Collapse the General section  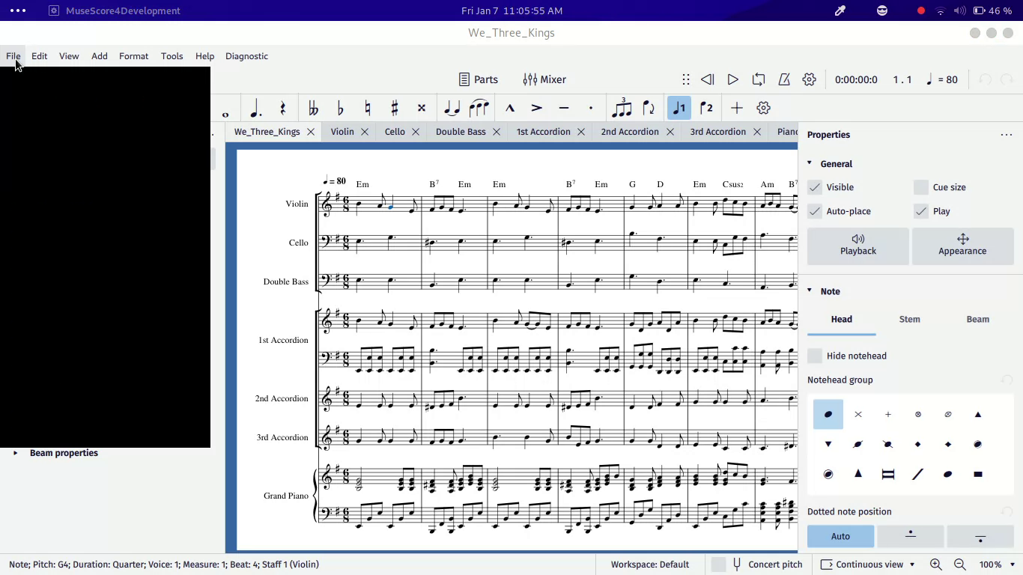(810, 163)
